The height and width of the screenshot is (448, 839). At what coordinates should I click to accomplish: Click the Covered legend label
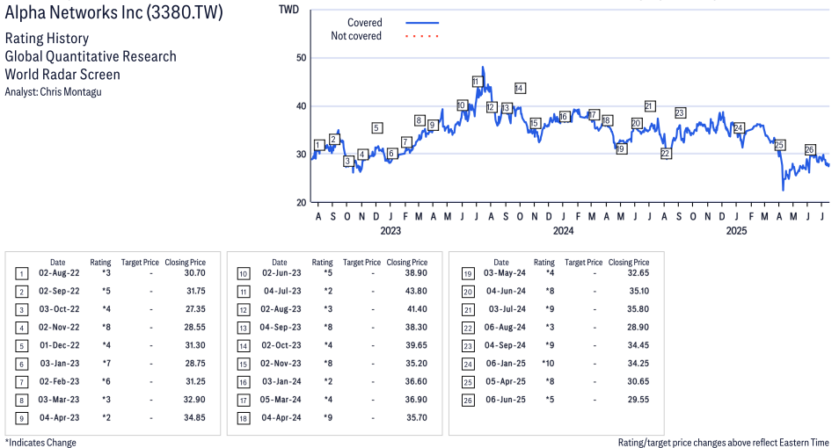pos(365,23)
